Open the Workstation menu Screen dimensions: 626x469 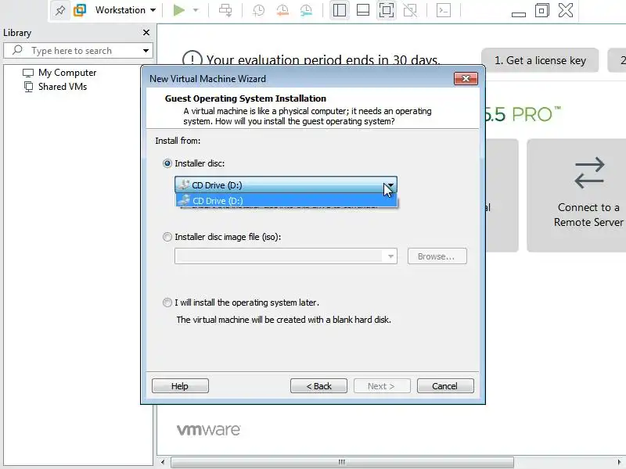tap(125, 10)
